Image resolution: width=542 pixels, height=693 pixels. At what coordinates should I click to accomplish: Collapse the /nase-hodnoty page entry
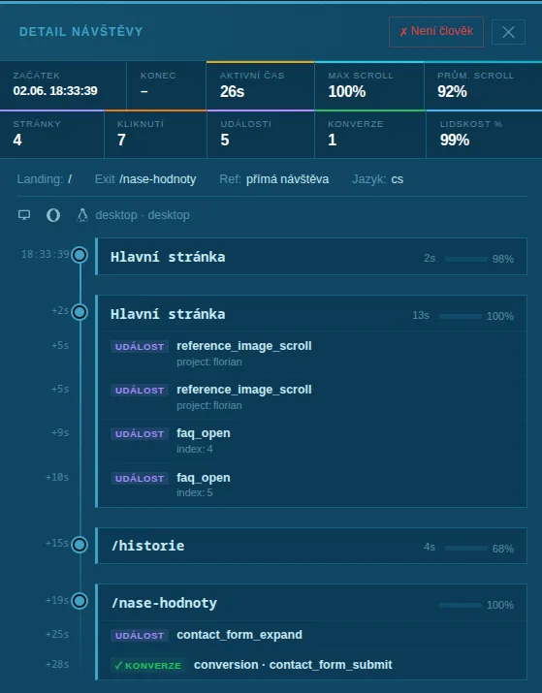click(311, 603)
